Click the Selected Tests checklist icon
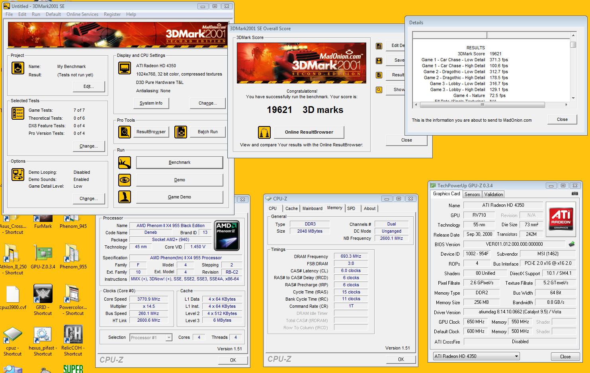Image resolution: width=590 pixels, height=373 pixels. point(18,113)
